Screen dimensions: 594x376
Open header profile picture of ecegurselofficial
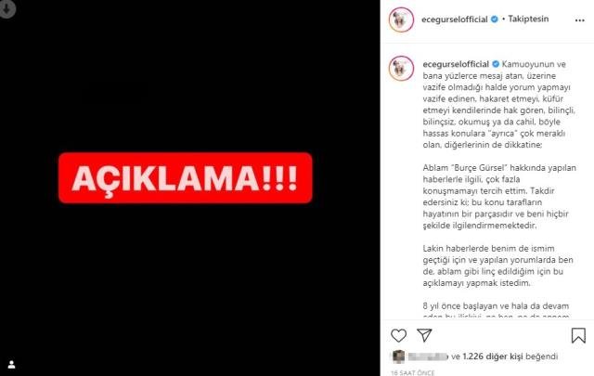[x=401, y=19]
